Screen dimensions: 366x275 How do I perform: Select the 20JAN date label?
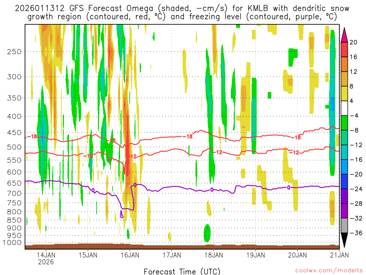[x=297, y=255]
